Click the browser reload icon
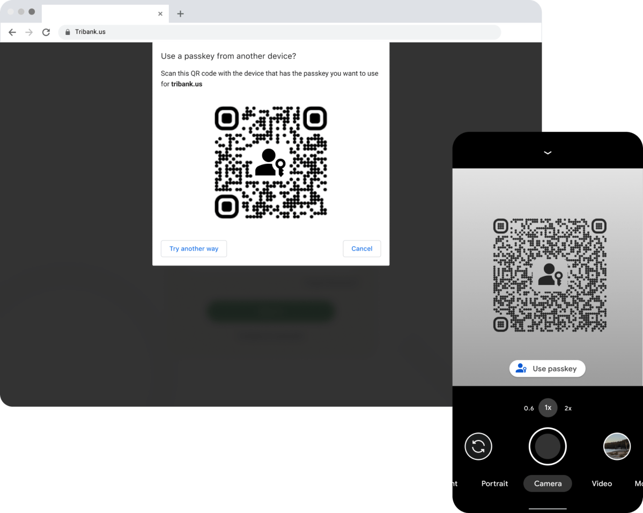Screen dimensions: 643x513 tap(46, 32)
